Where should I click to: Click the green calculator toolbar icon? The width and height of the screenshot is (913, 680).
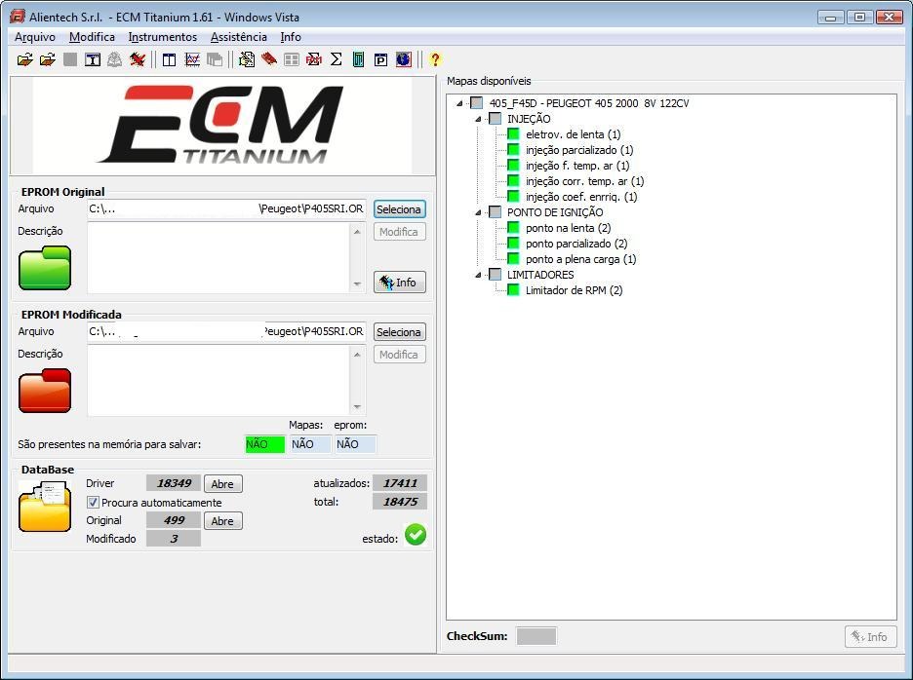click(359, 59)
